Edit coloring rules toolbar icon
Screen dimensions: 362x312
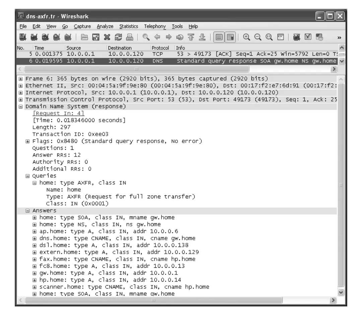coord(319,37)
